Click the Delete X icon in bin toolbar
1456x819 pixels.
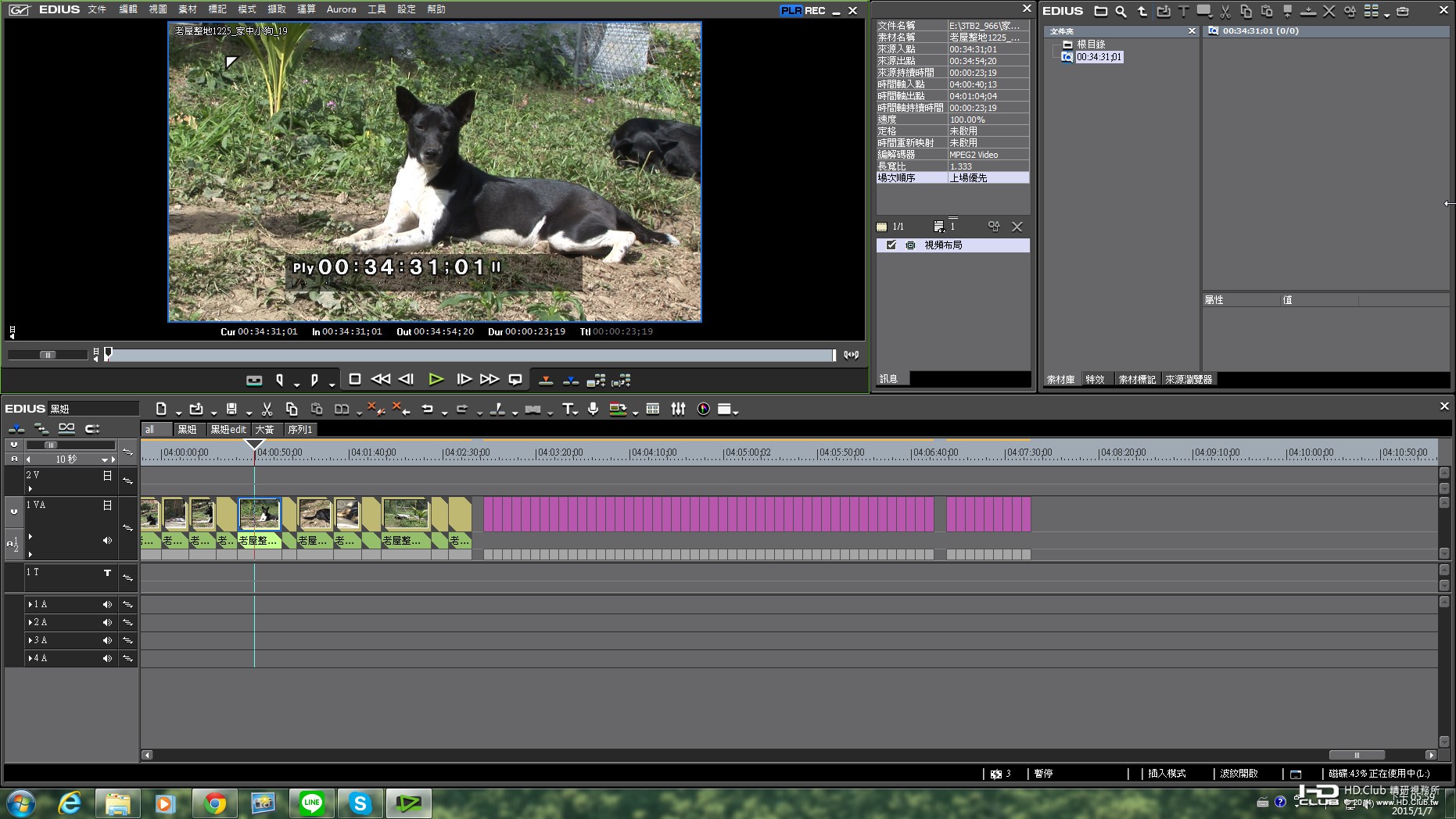click(x=1329, y=11)
